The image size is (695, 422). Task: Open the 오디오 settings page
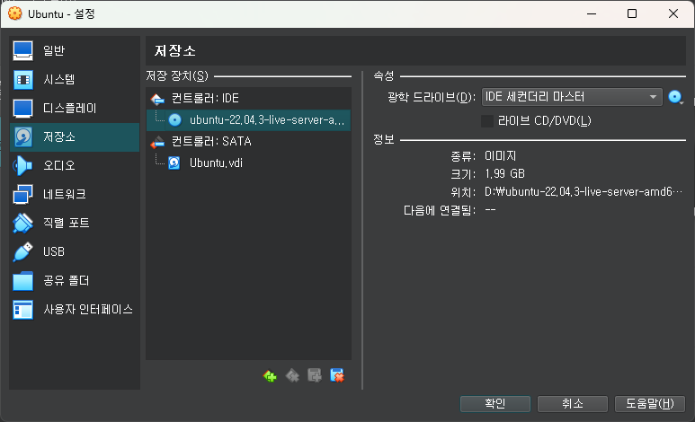click(x=75, y=165)
